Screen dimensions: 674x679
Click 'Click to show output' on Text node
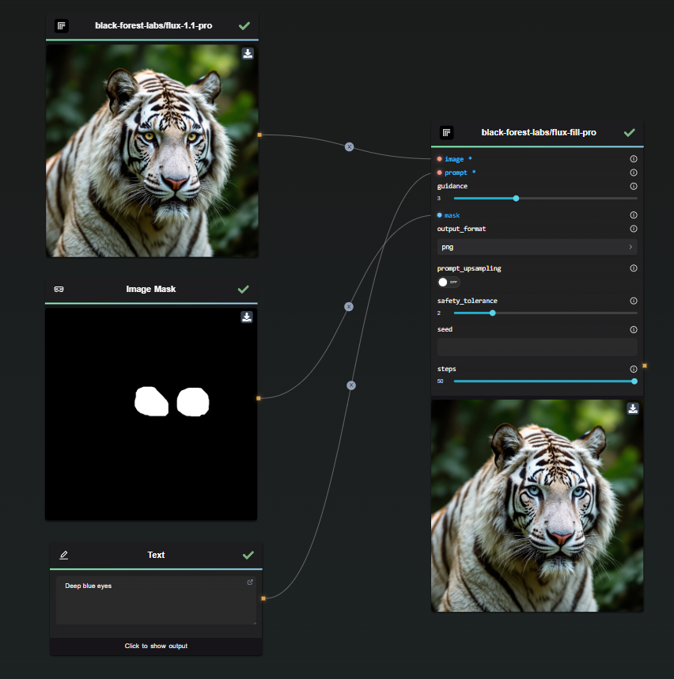tap(156, 646)
